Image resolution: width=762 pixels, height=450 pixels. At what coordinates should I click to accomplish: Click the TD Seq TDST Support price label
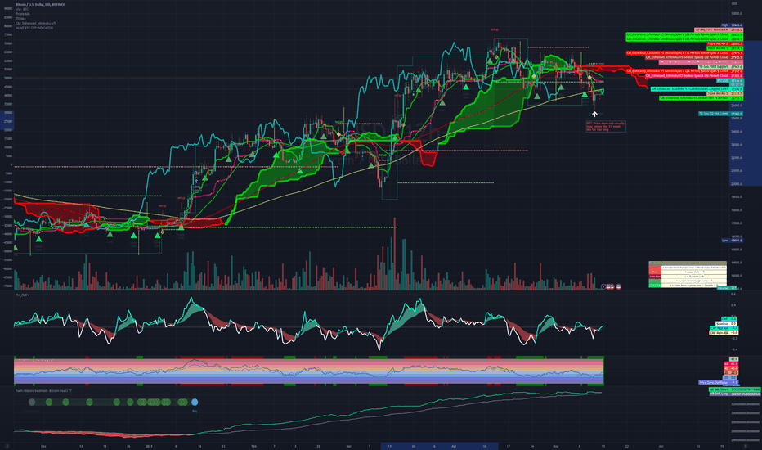[720, 66]
